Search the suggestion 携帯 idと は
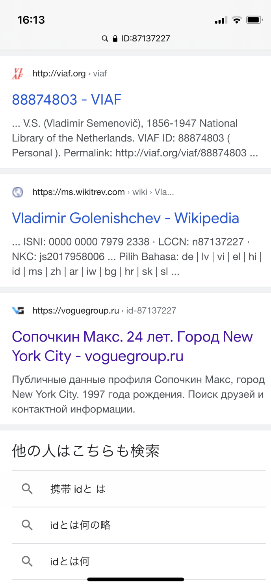 tap(78, 489)
